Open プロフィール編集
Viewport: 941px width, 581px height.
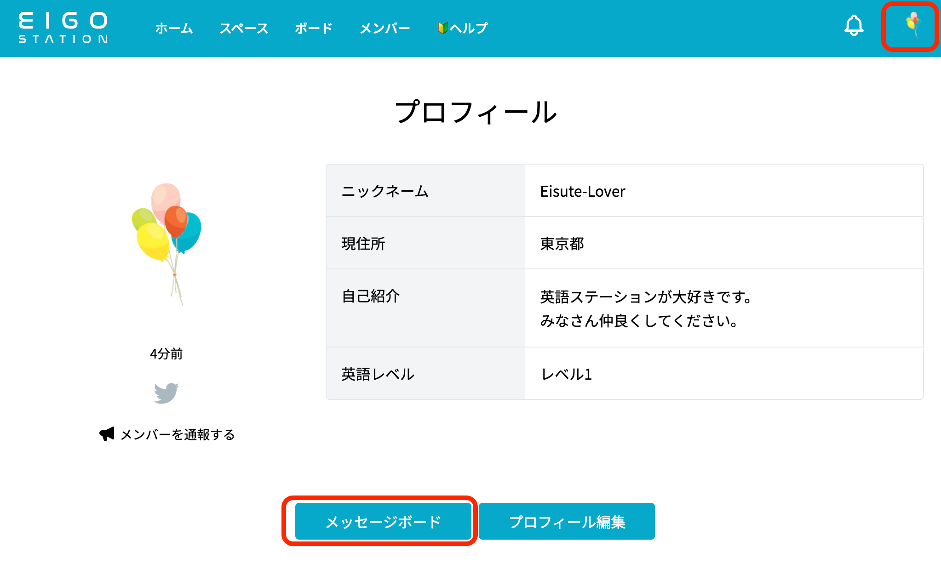tap(567, 521)
